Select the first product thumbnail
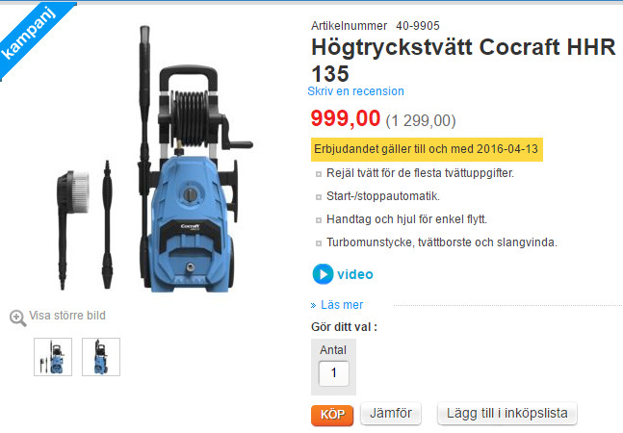Viewport: 623px width, 433px height. (53, 357)
